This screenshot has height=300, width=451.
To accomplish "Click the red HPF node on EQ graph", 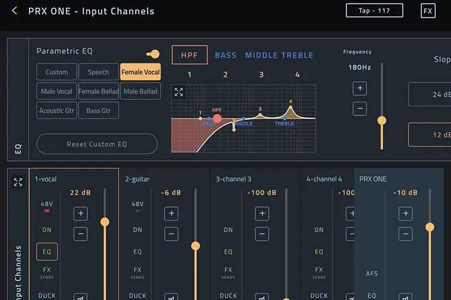I will click(x=217, y=118).
